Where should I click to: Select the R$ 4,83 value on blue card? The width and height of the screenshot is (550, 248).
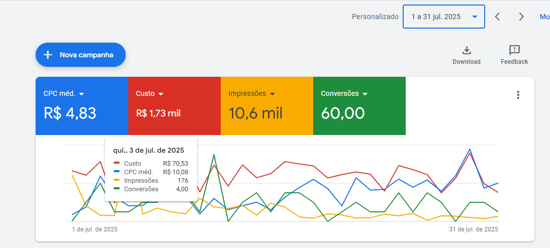(70, 113)
